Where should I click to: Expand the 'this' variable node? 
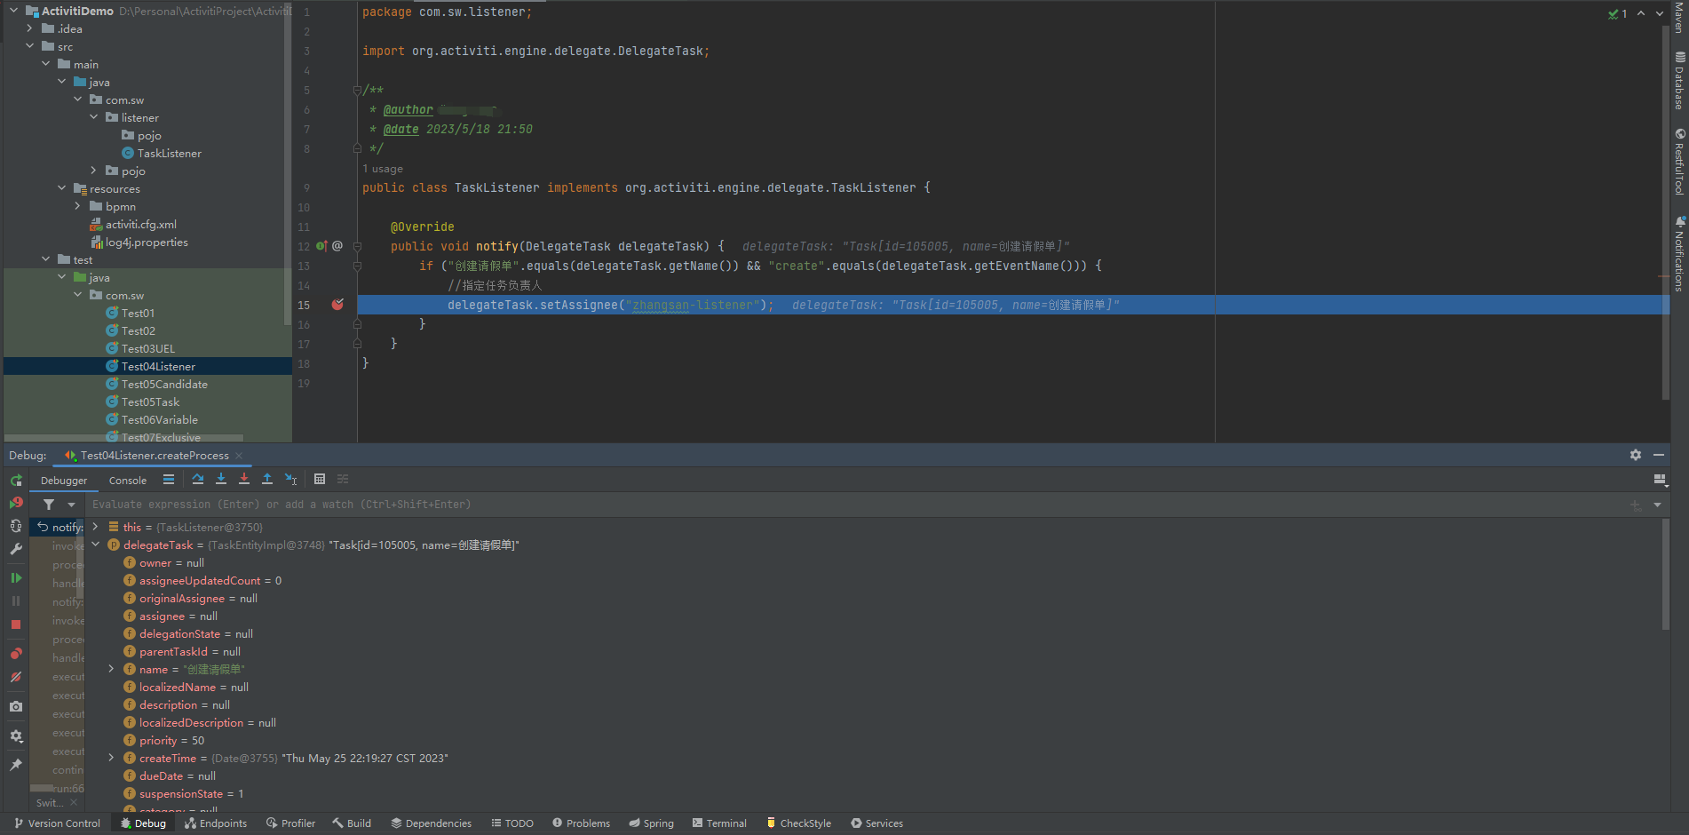tap(95, 527)
